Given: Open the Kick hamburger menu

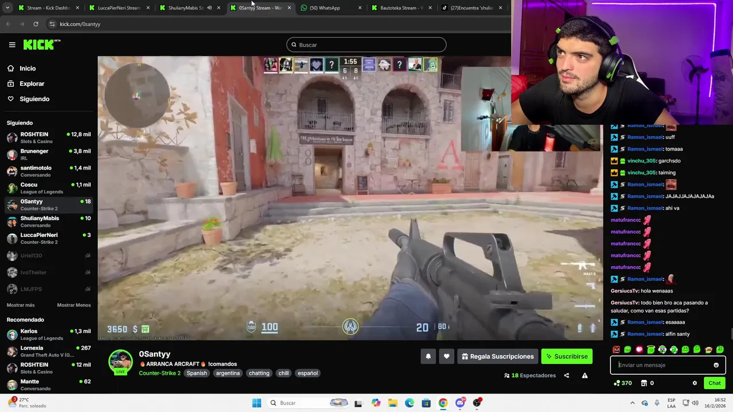Looking at the screenshot, I should [12, 45].
